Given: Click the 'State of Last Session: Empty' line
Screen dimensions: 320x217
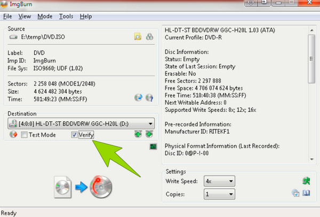Looking at the screenshot, I should coord(200,66).
